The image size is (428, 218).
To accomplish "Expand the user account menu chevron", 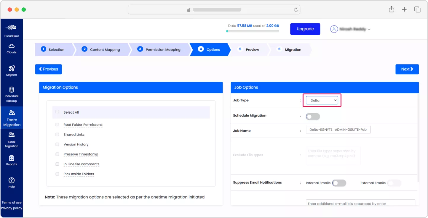I will pos(369,30).
